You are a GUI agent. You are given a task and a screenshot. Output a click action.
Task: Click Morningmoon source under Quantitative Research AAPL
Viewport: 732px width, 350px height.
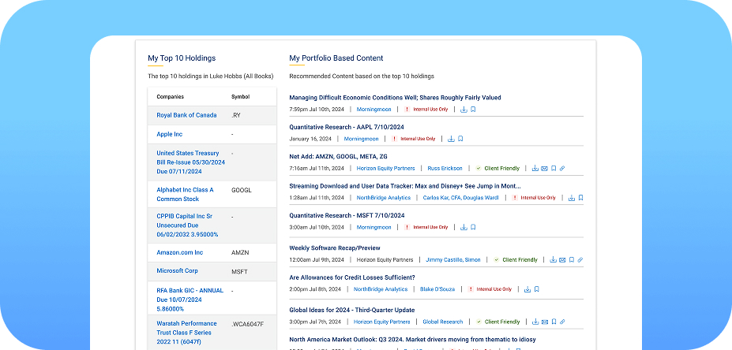pyautogui.click(x=362, y=139)
